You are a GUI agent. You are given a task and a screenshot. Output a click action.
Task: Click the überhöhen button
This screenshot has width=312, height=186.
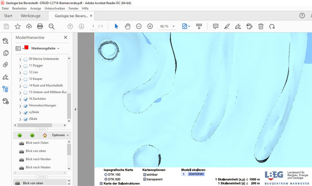196,174
